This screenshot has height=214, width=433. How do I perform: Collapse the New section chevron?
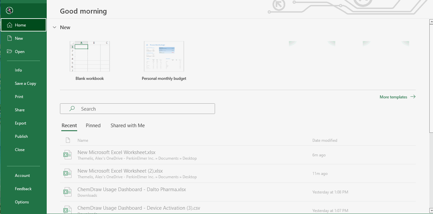coord(55,27)
